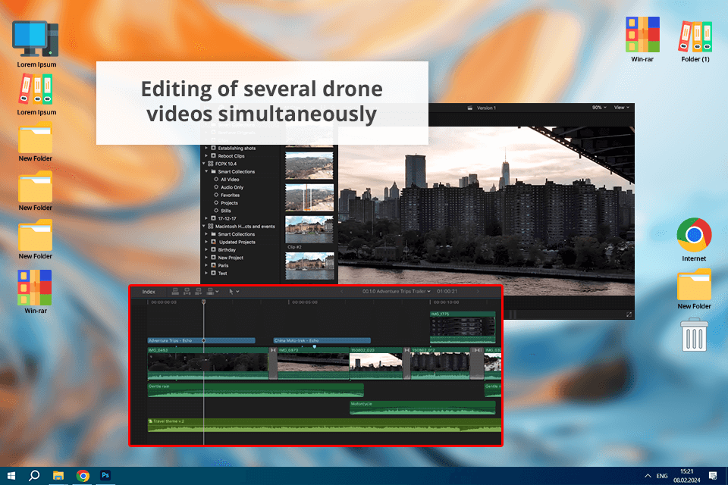Click the Reboot Clips event star icon

click(x=214, y=156)
